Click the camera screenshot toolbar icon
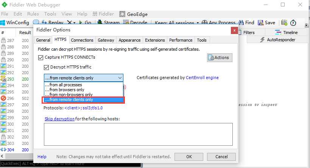The width and height of the screenshot is (310, 168). click(284, 23)
